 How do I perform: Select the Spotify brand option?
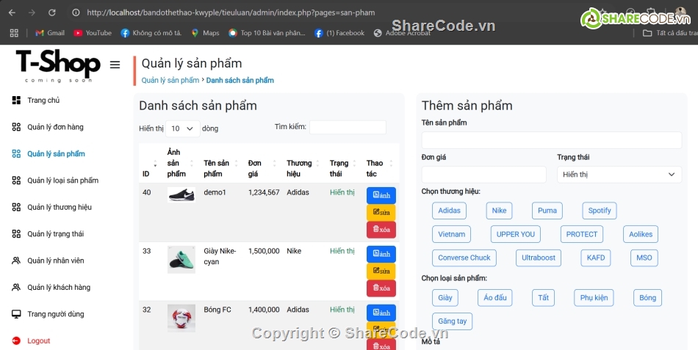(599, 211)
